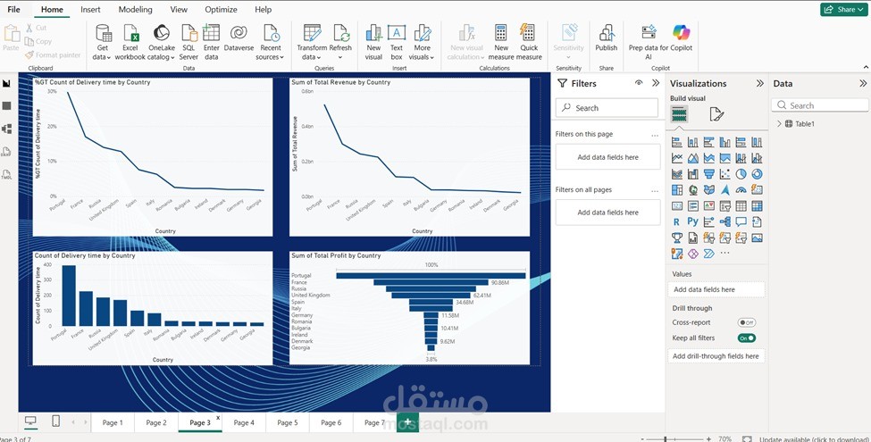871x442 pixels.
Task: Create a New measure
Action: coord(501,42)
